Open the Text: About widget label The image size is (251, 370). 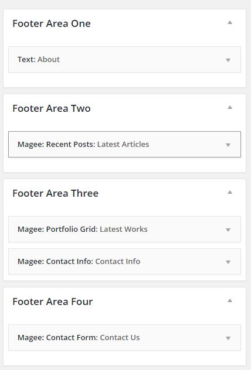coord(39,60)
